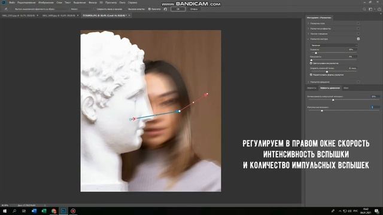Enable the Spin Blur checkbox
The image size is (383, 215).
(358, 82)
